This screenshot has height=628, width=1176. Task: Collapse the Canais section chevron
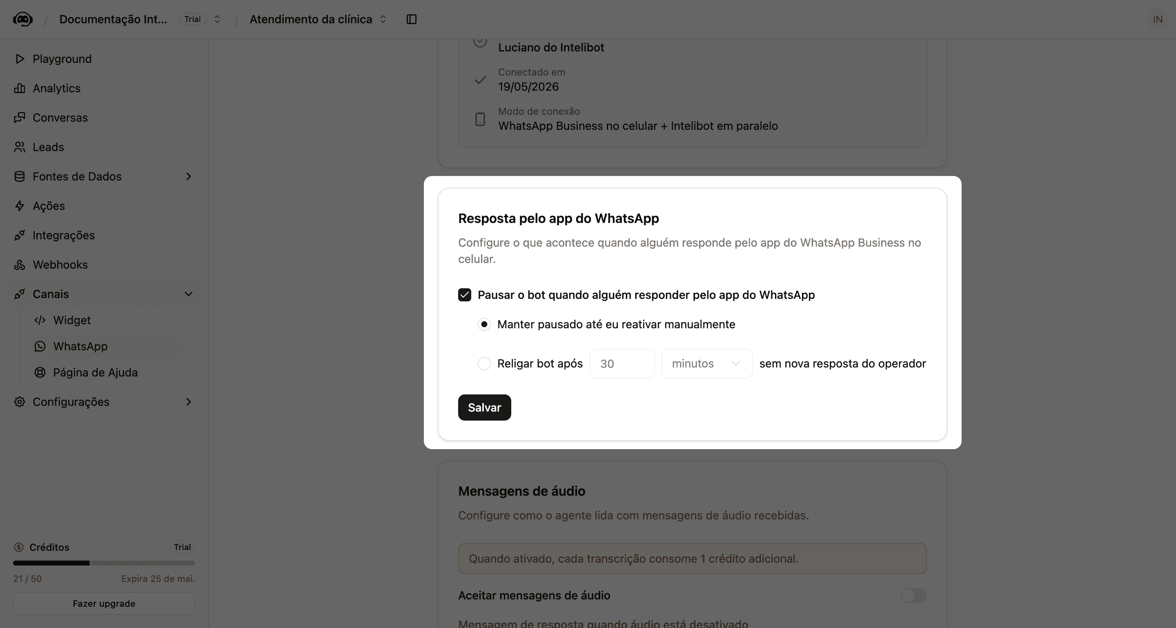[x=189, y=294]
